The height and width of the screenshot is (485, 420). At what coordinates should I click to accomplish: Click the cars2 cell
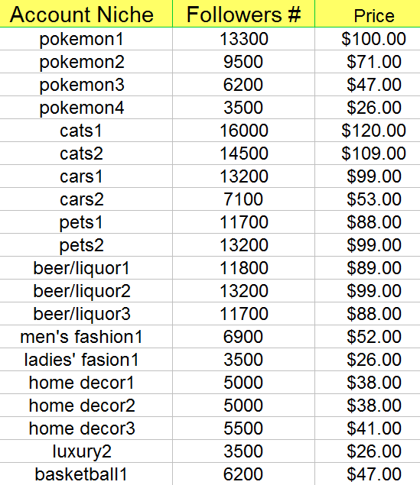pyautogui.click(x=86, y=199)
